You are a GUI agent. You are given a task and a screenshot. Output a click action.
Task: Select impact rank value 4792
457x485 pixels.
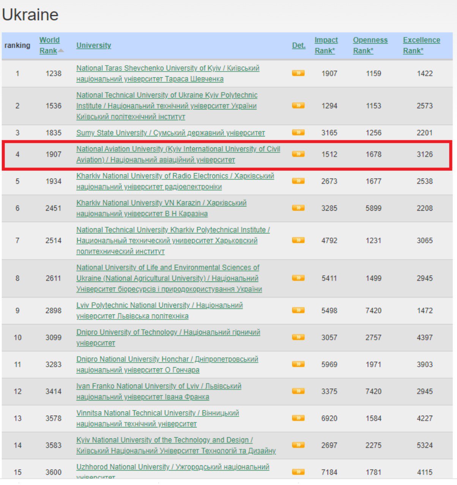[329, 240]
